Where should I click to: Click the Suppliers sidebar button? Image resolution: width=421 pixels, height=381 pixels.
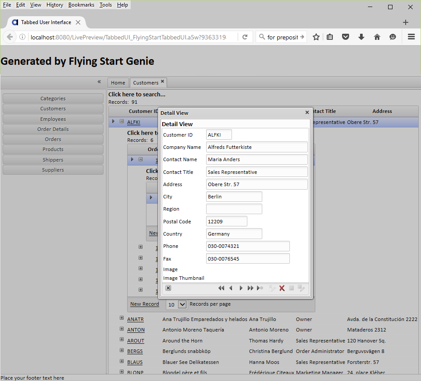coord(53,170)
